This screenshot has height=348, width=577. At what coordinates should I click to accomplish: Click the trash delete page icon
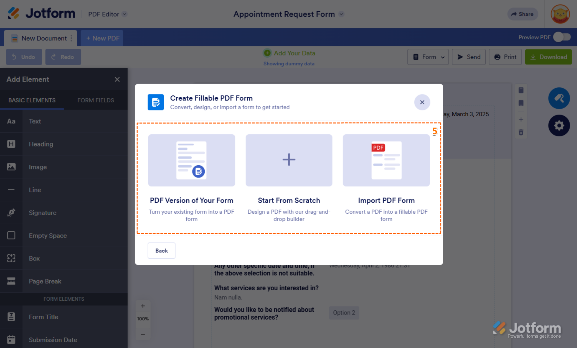point(521,132)
